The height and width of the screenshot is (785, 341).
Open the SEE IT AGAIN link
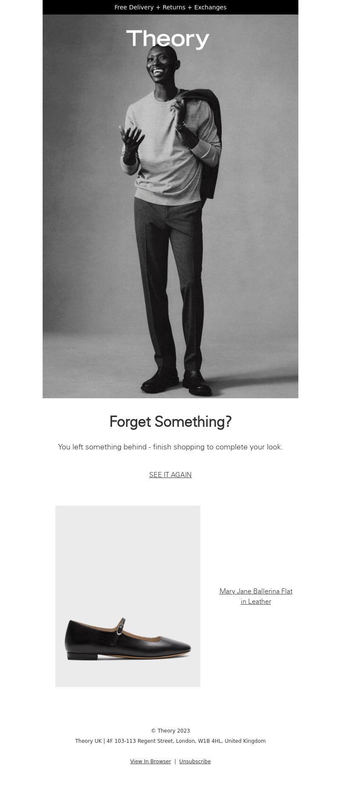(170, 475)
